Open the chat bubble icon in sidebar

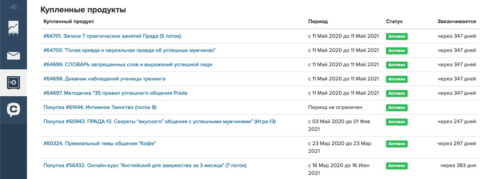(x=13, y=110)
